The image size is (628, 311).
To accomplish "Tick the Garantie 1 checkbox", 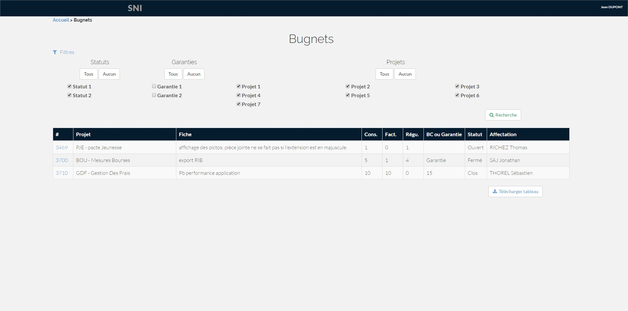I will pyautogui.click(x=154, y=86).
